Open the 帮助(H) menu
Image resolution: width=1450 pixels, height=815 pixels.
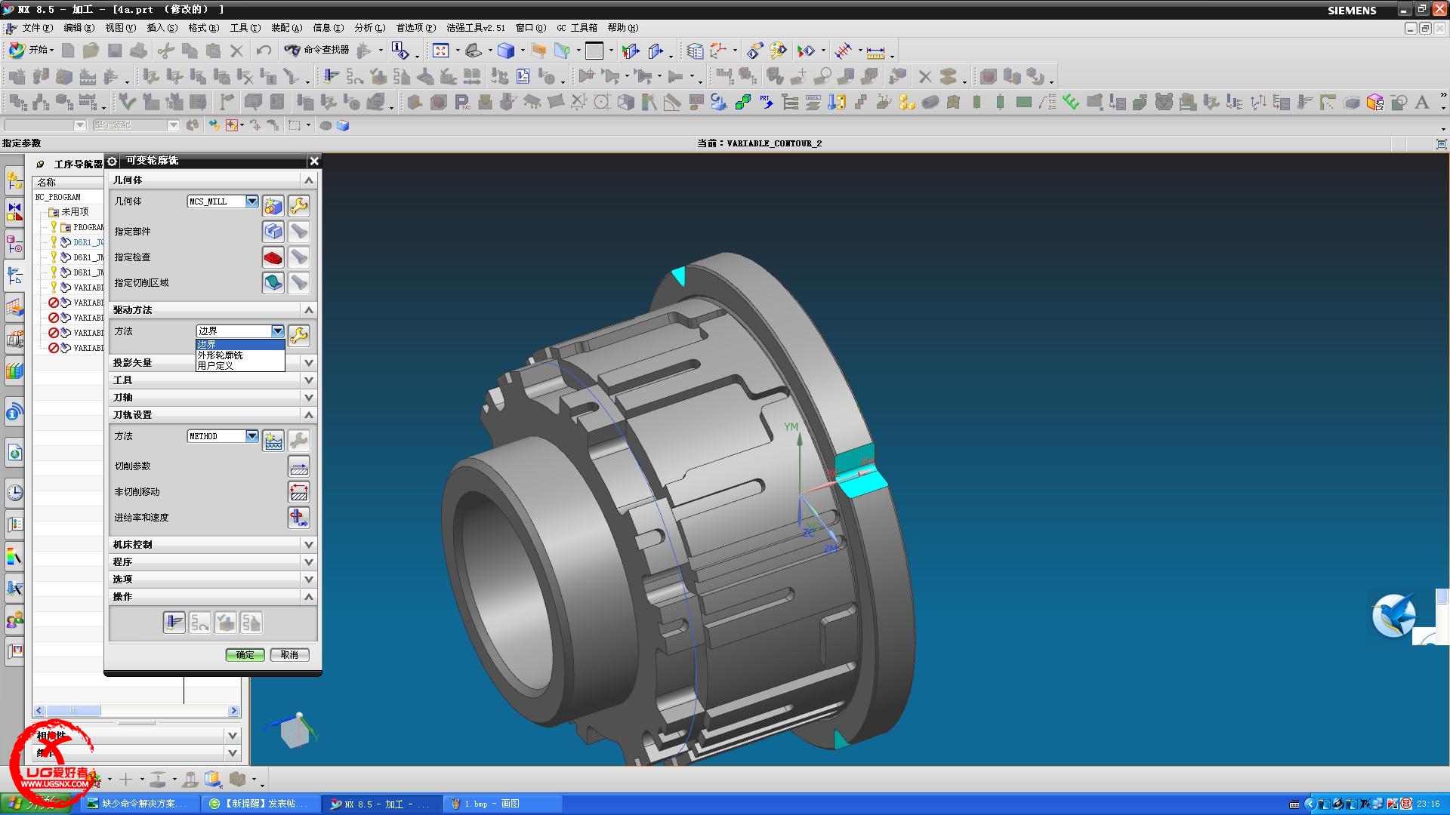[x=622, y=28]
